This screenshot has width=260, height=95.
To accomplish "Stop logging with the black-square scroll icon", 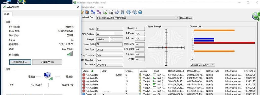I will click(111, 12).
